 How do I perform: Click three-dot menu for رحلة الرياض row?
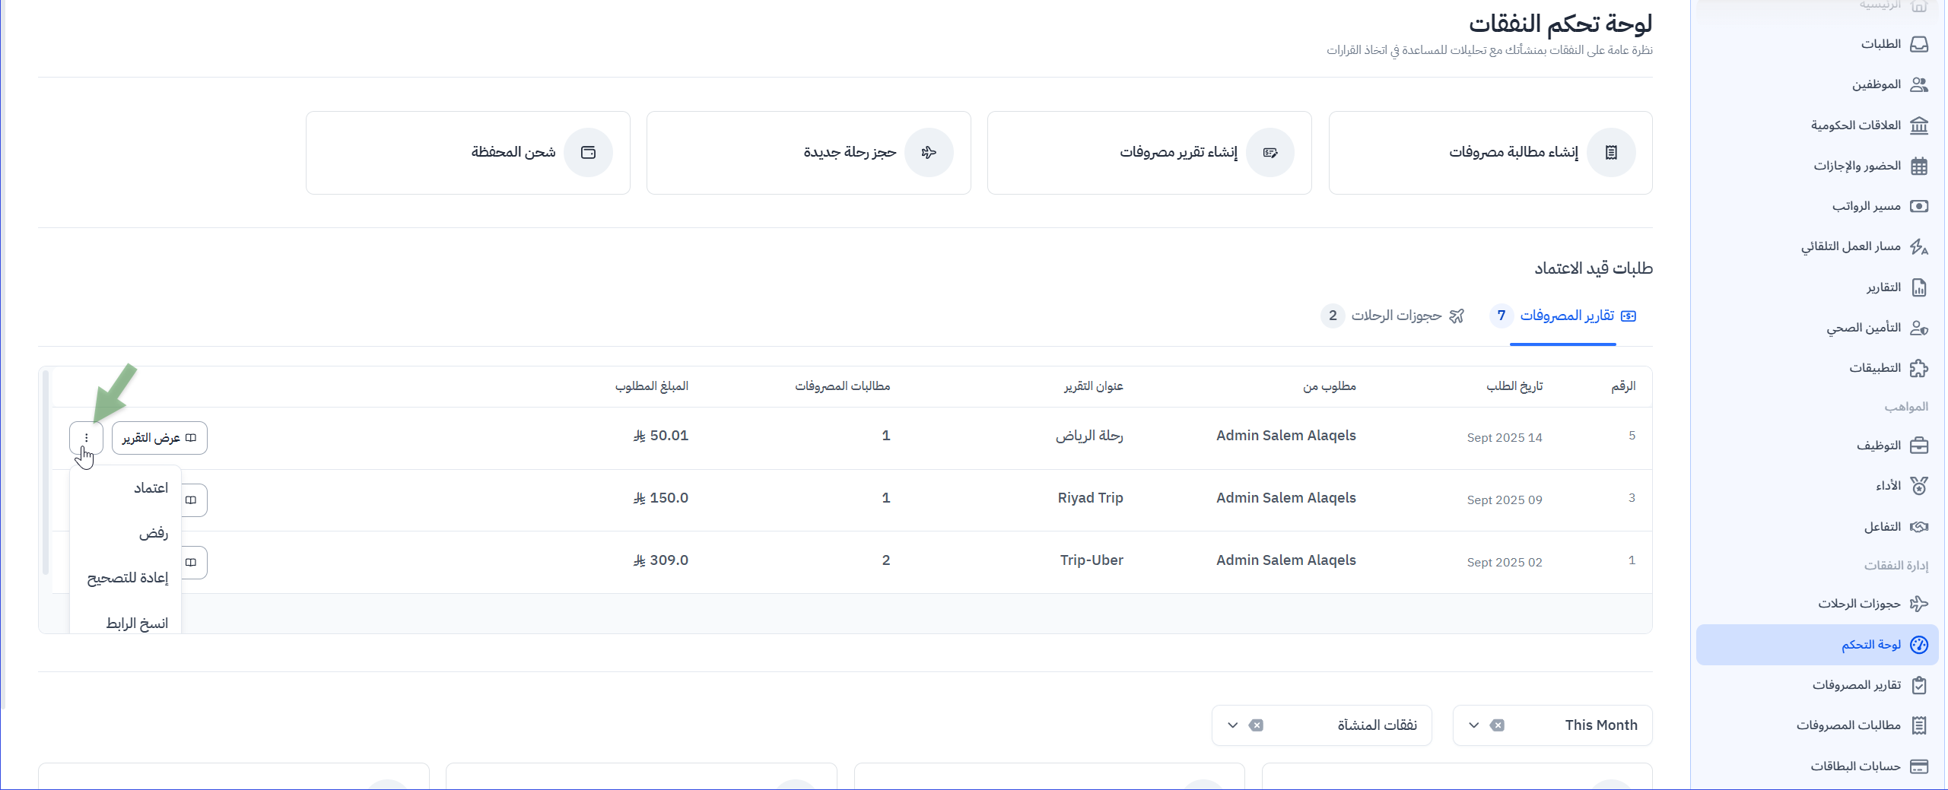[x=86, y=438]
